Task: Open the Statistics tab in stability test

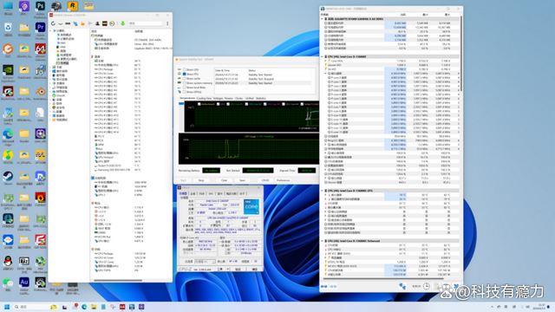Action: tap(261, 98)
